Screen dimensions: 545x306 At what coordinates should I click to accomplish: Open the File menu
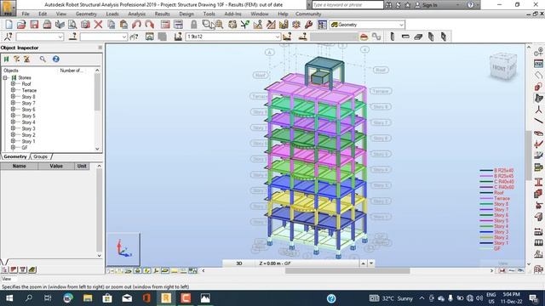pos(26,14)
